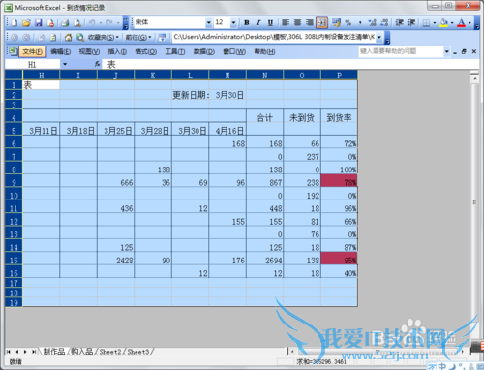Open the 视图(V) menu
The width and height of the screenshot is (484, 370).
pyautogui.click(x=89, y=51)
